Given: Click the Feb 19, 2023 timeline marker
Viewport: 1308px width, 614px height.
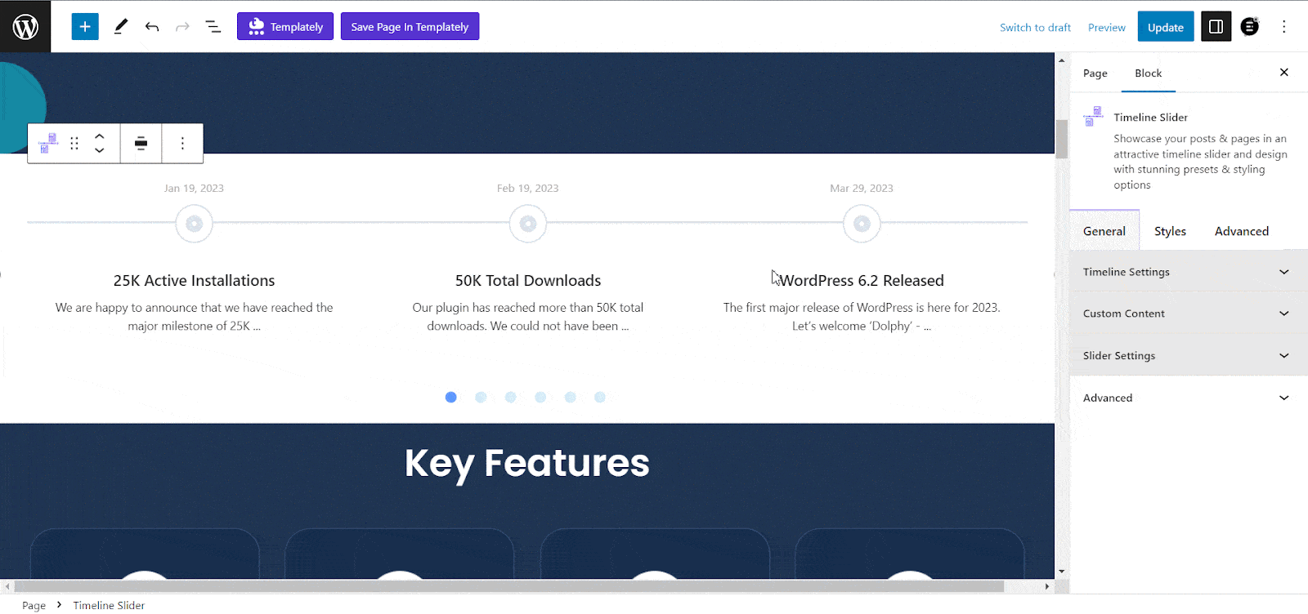Looking at the screenshot, I should tap(528, 224).
